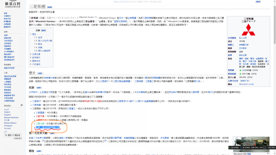Expand the list of 43 more languages
The width and height of the screenshot is (276, 155).
pos(13,135)
